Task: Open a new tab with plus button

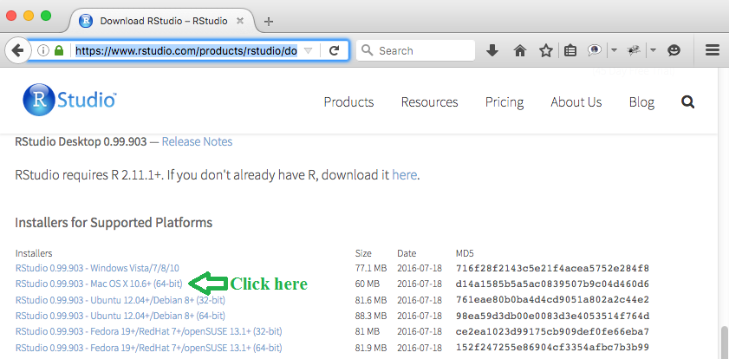Action: pyautogui.click(x=268, y=21)
